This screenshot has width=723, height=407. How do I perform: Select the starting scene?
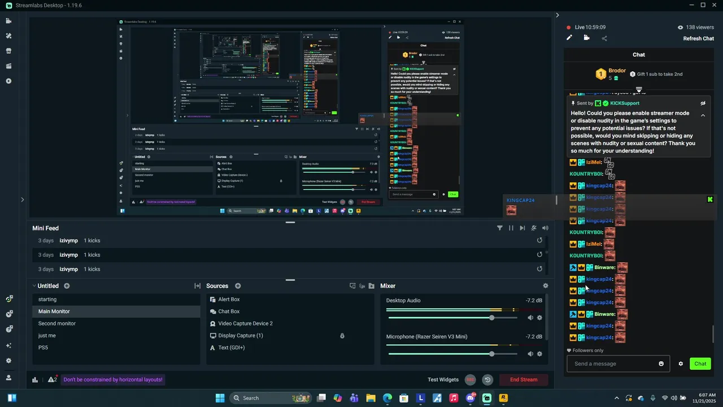[116, 300]
